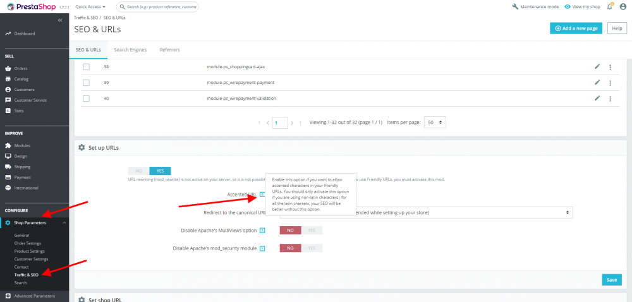
Task: Open the Help panel
Action: coord(617,28)
